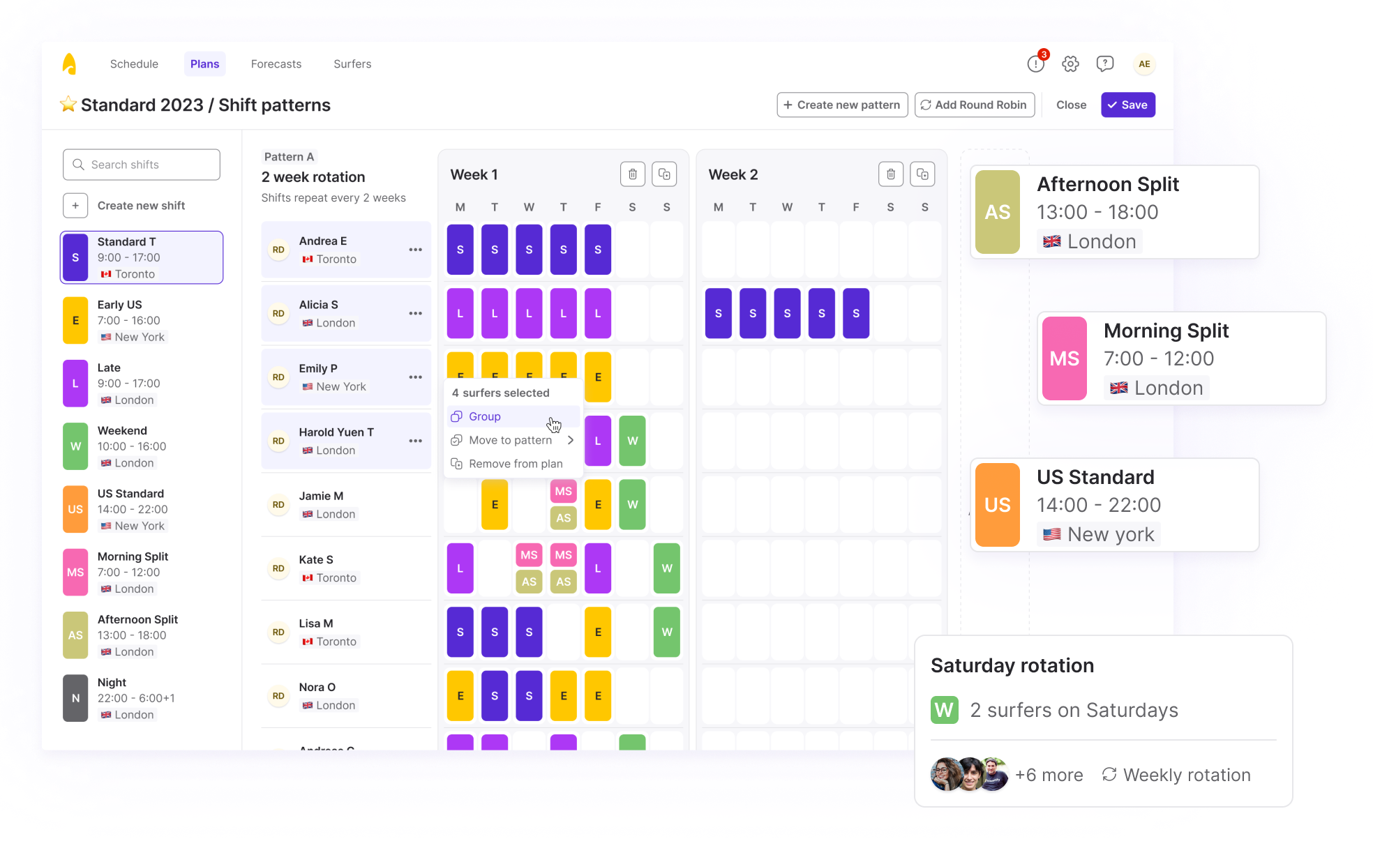The image size is (1373, 855).
Task: Click the Week 1 duplicate icon
Action: click(664, 174)
